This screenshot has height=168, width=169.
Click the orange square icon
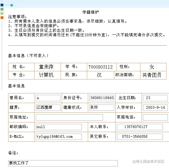point(2,18)
